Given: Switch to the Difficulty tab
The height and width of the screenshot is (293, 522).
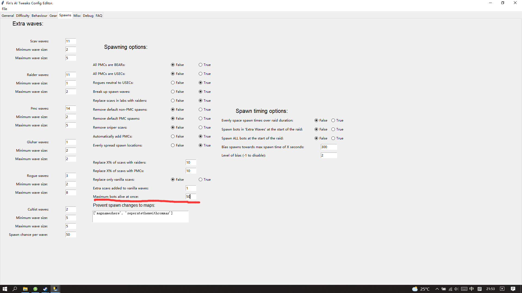Looking at the screenshot, I should pos(23,16).
